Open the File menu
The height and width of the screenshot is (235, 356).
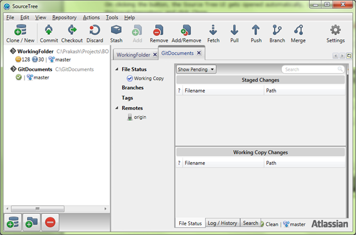(10, 18)
